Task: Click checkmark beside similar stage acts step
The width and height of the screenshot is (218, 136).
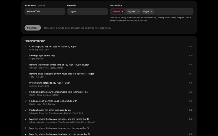Action: tap(26, 101)
